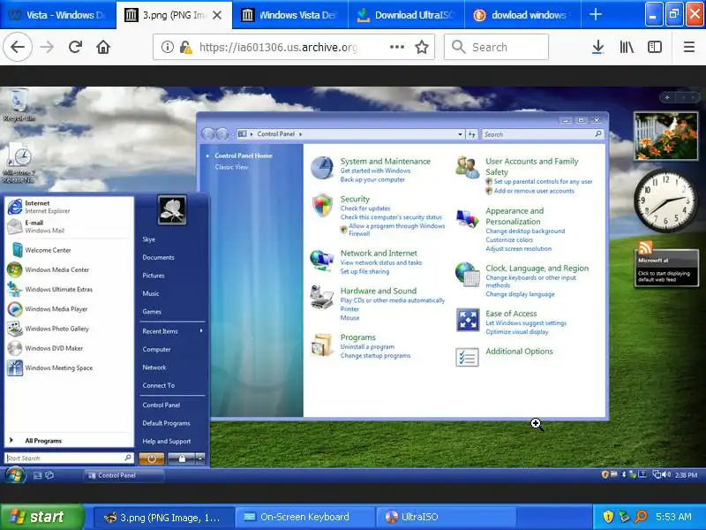Open Control Panel from the Start menu

(161, 405)
